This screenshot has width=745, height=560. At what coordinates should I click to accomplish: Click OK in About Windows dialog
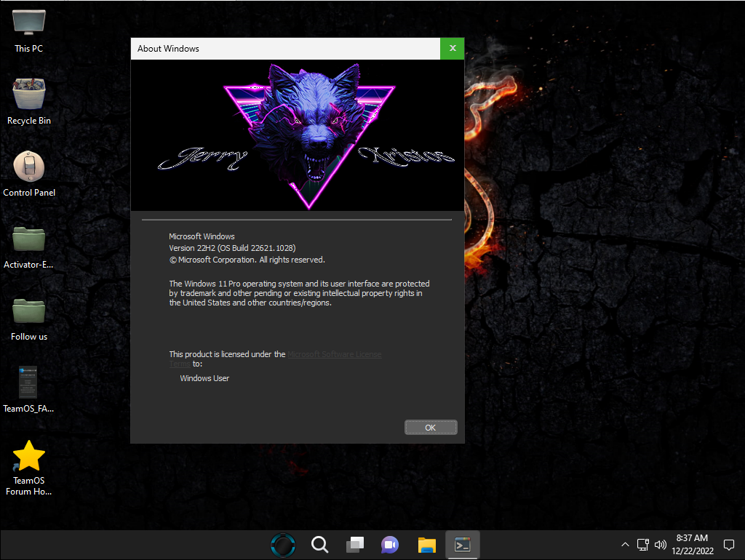[x=431, y=428]
